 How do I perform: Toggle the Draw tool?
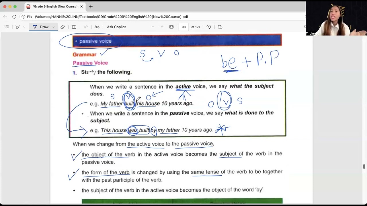point(40,27)
